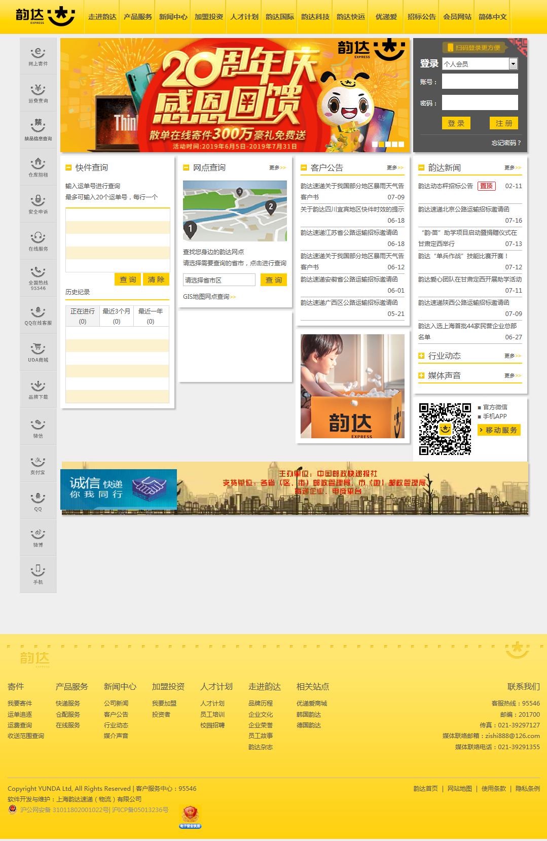Open the 安全申诉 sidebar icon

(38, 204)
